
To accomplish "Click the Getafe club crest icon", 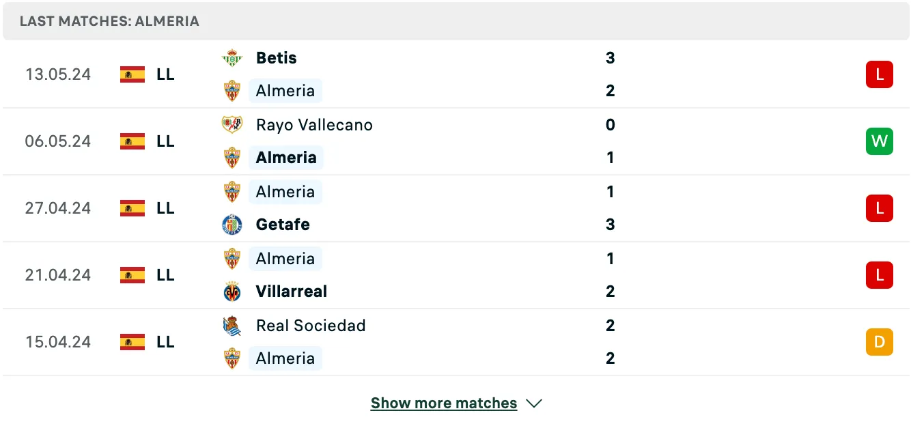I will [232, 225].
